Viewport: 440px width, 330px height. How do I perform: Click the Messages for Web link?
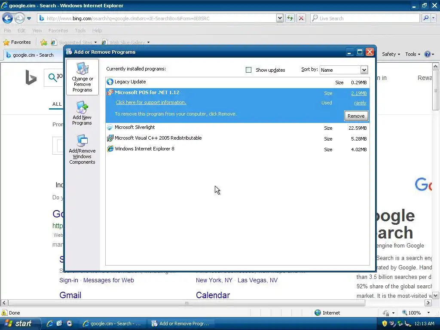tap(109, 280)
